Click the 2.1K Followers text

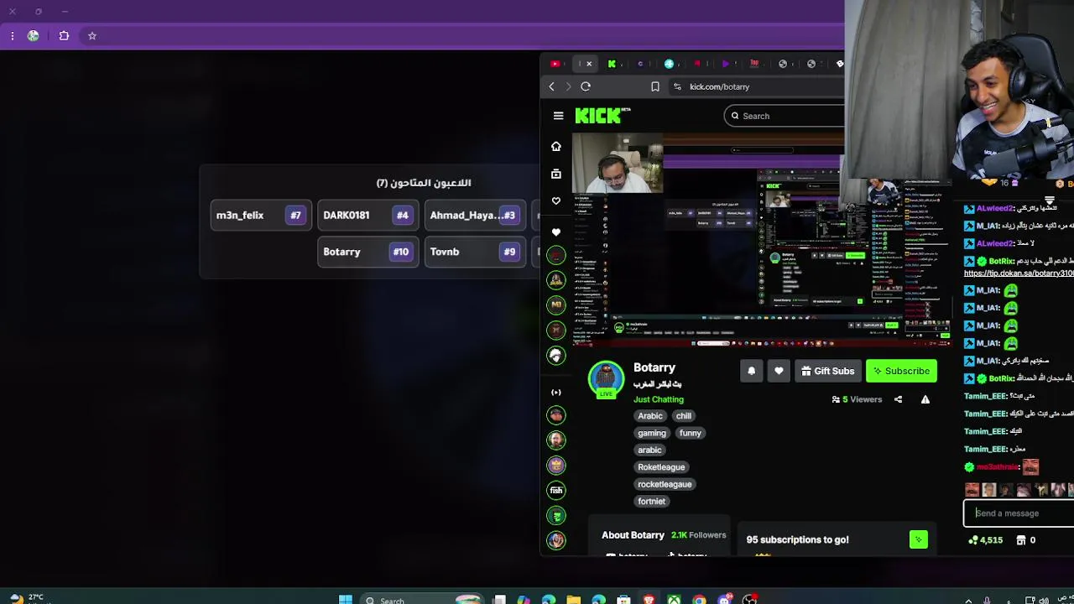pos(698,535)
